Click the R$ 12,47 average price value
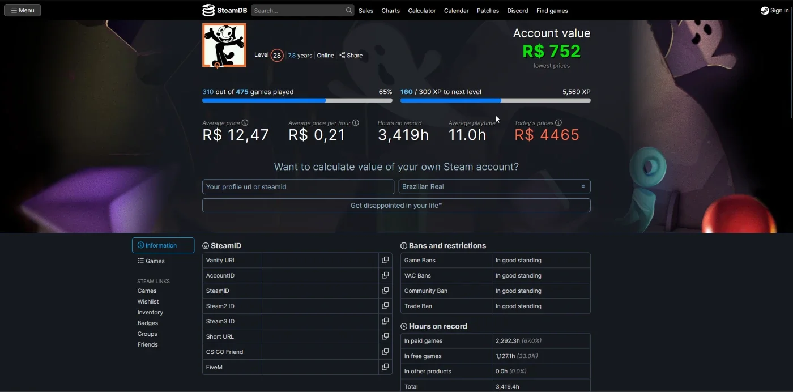 pos(236,135)
